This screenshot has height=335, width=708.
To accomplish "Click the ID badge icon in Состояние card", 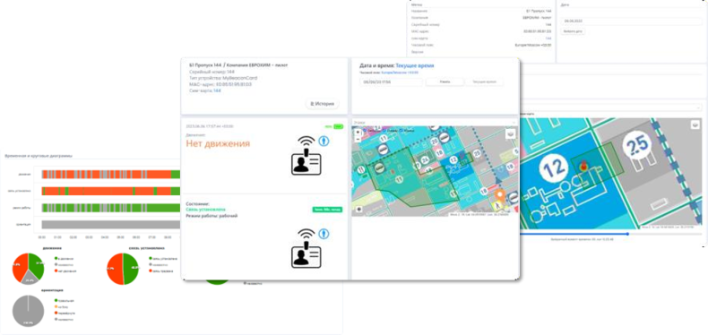I will [306, 249].
